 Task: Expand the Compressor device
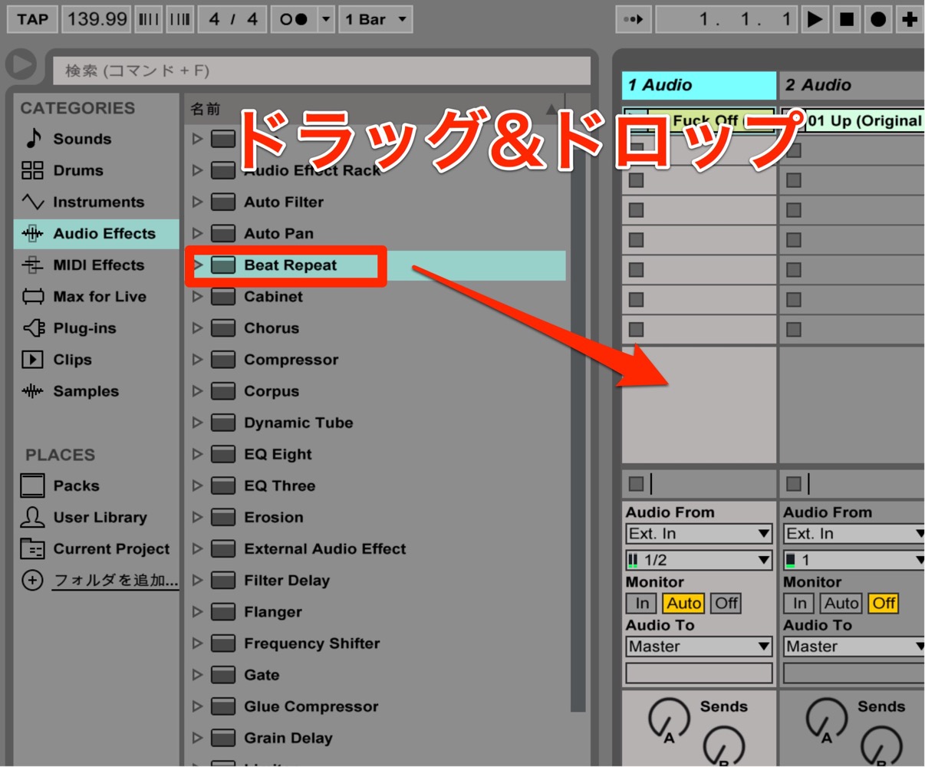197,359
